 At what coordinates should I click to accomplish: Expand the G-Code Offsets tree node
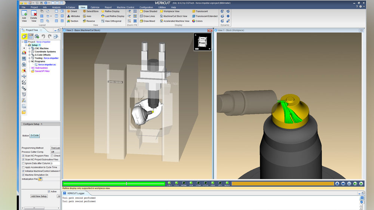pyautogui.click(x=30, y=55)
